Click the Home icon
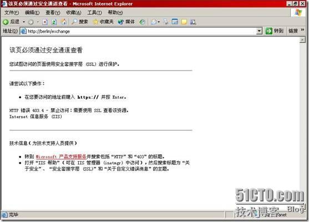 [64, 22]
